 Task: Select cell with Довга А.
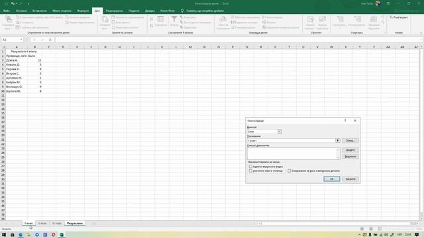(17, 60)
